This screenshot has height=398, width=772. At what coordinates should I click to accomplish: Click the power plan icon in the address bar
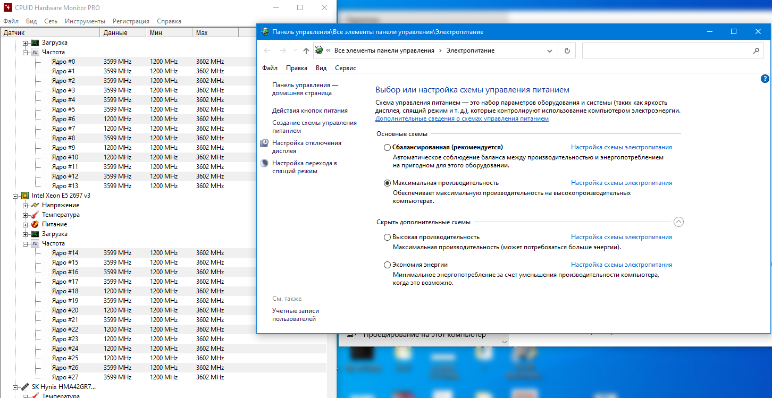coord(319,50)
